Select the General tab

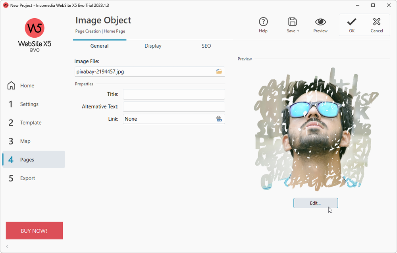click(x=99, y=46)
